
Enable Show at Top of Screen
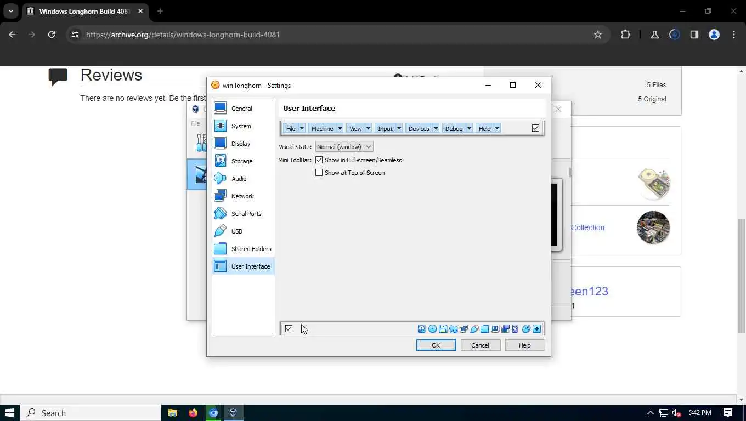(x=319, y=173)
